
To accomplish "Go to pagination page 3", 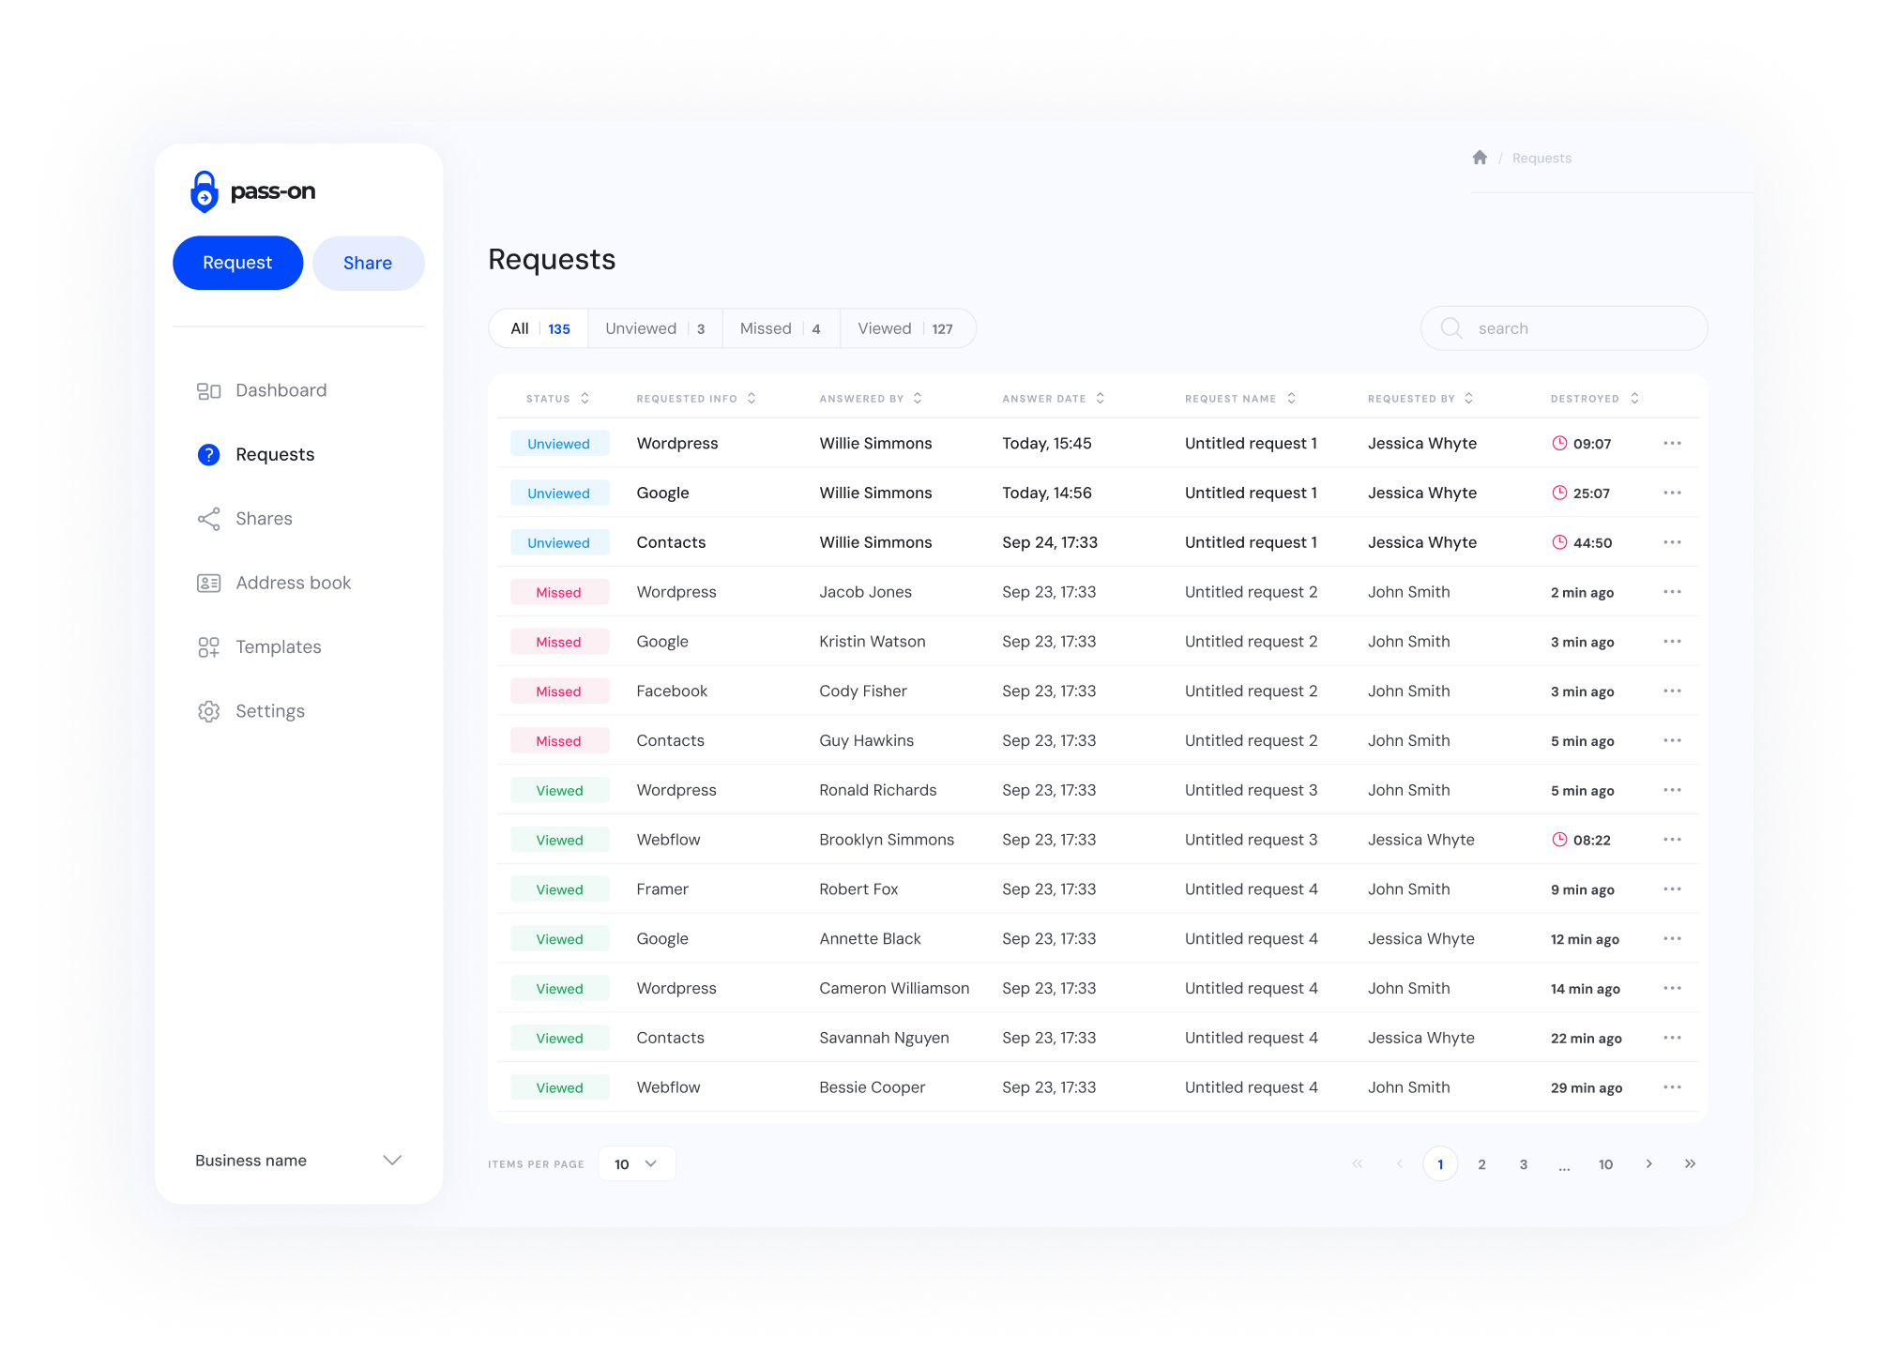I will pos(1523,1164).
